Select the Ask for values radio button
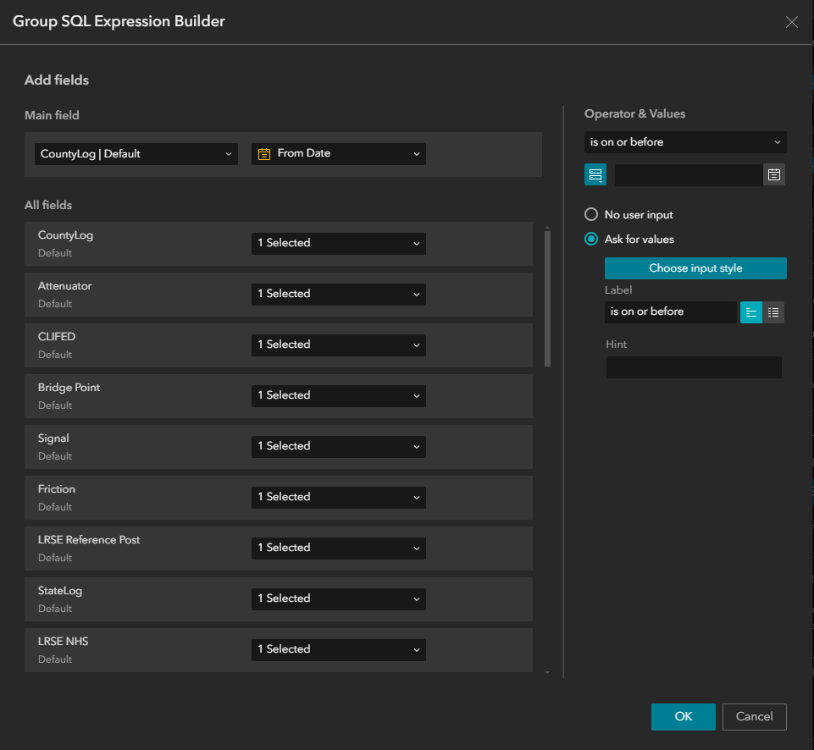The height and width of the screenshot is (750, 814). pyautogui.click(x=591, y=239)
